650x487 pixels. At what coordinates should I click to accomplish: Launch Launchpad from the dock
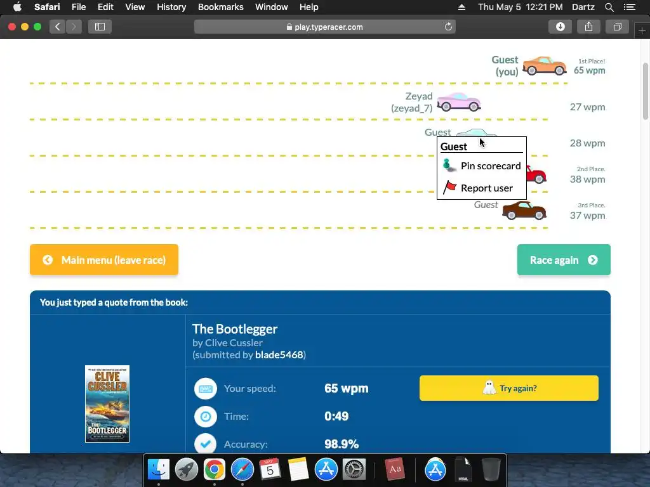pos(187,470)
